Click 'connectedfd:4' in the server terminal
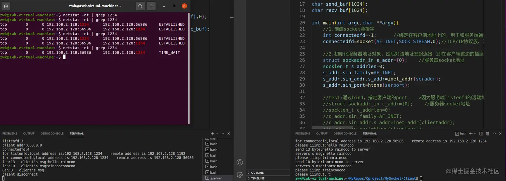The width and height of the screenshot is (506, 181). (16, 149)
